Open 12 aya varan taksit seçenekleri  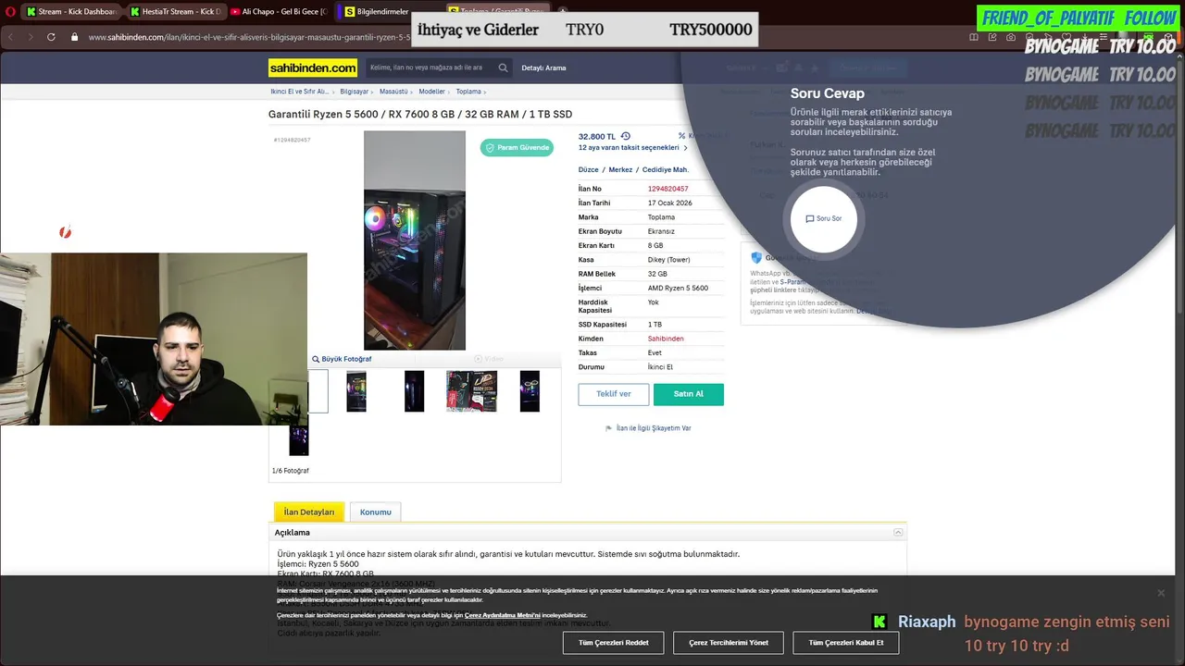[629, 148]
